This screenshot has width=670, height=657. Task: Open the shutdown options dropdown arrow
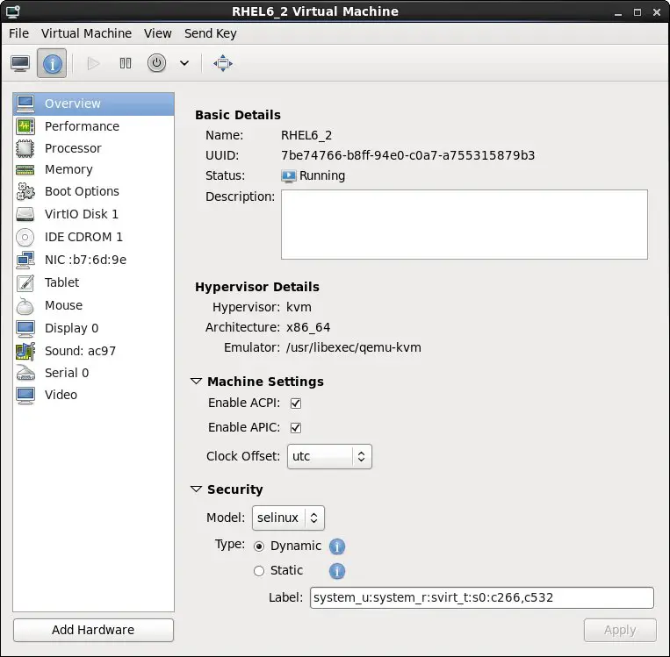[x=184, y=63]
